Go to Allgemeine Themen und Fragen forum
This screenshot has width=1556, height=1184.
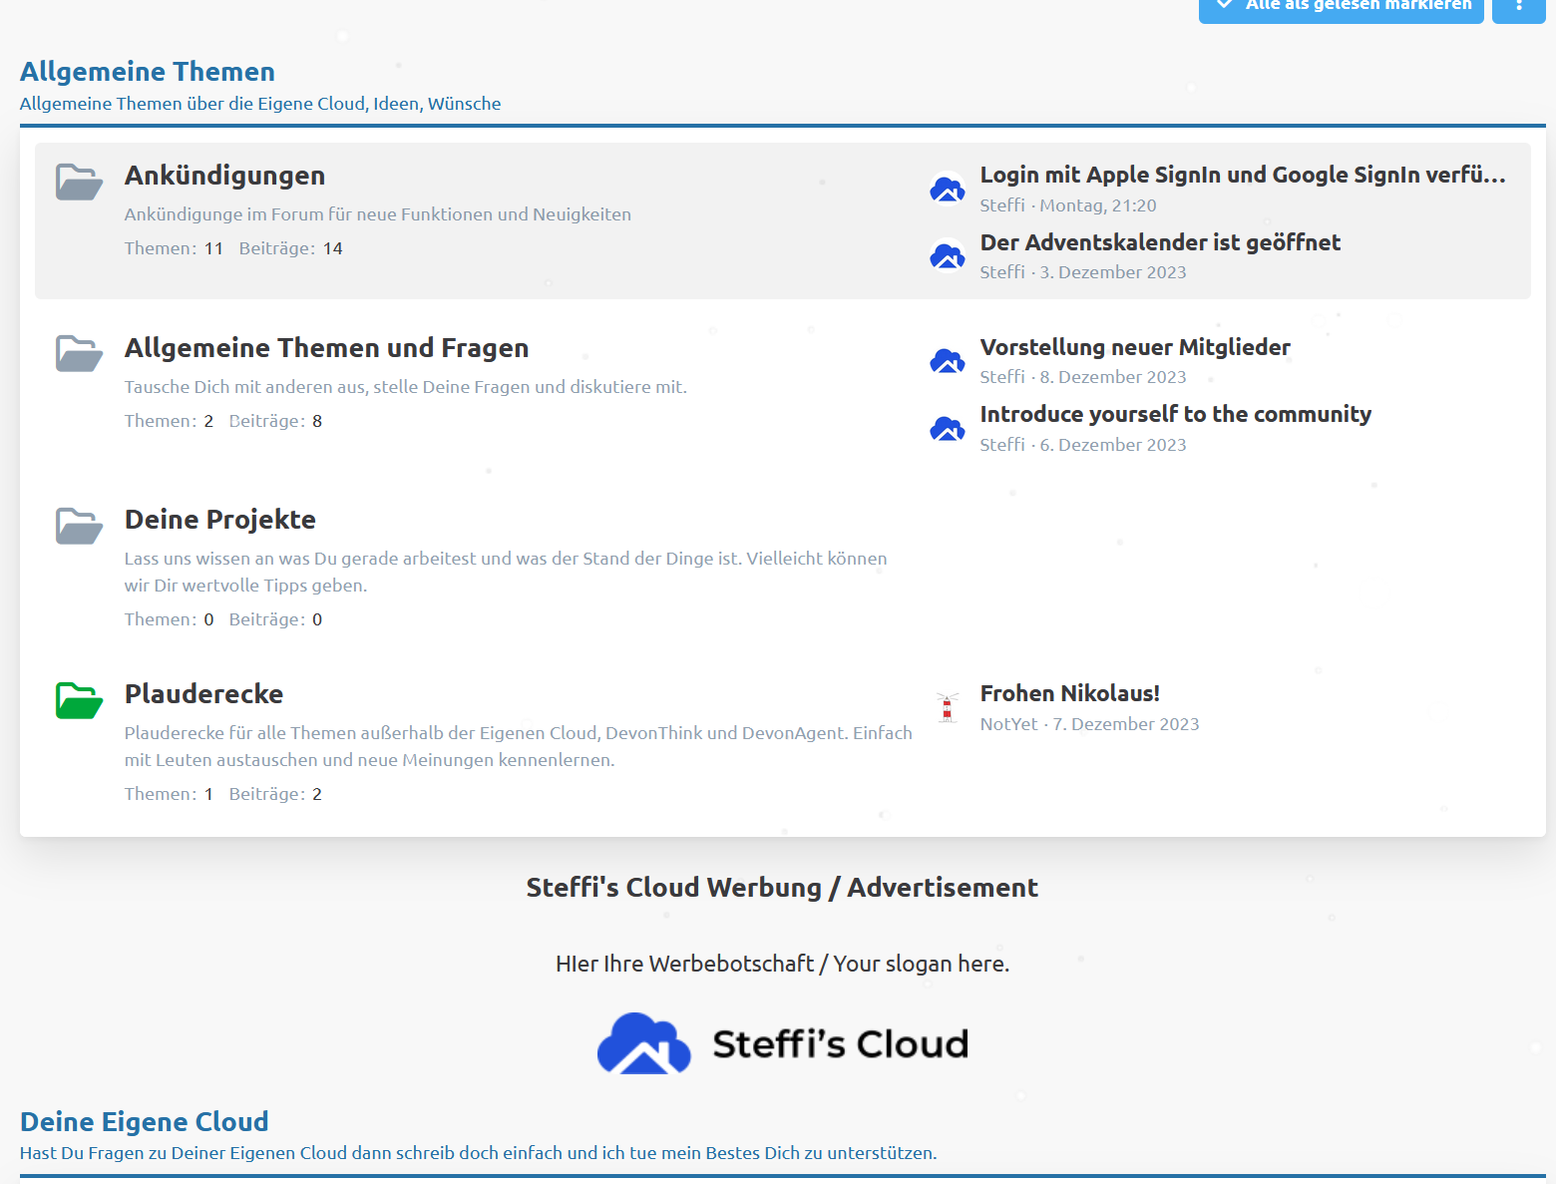pos(326,348)
